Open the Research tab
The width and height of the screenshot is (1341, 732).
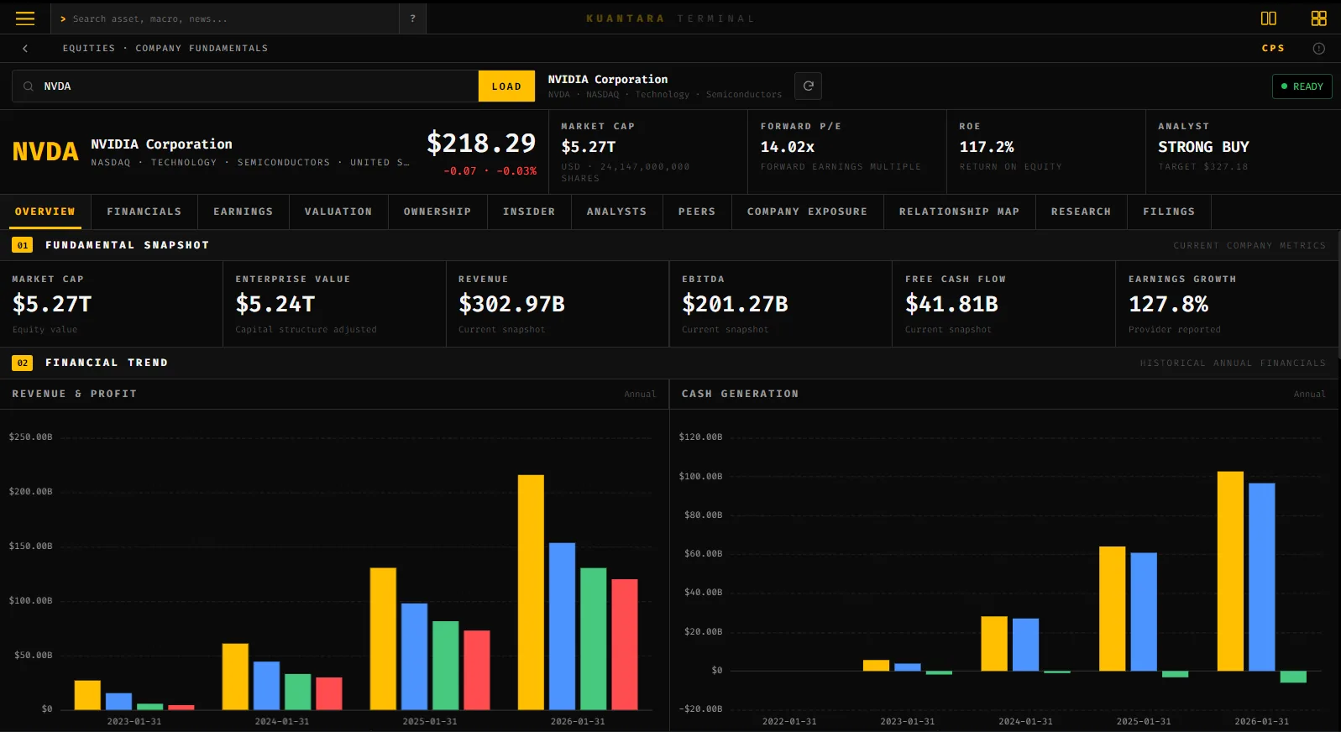pos(1082,212)
